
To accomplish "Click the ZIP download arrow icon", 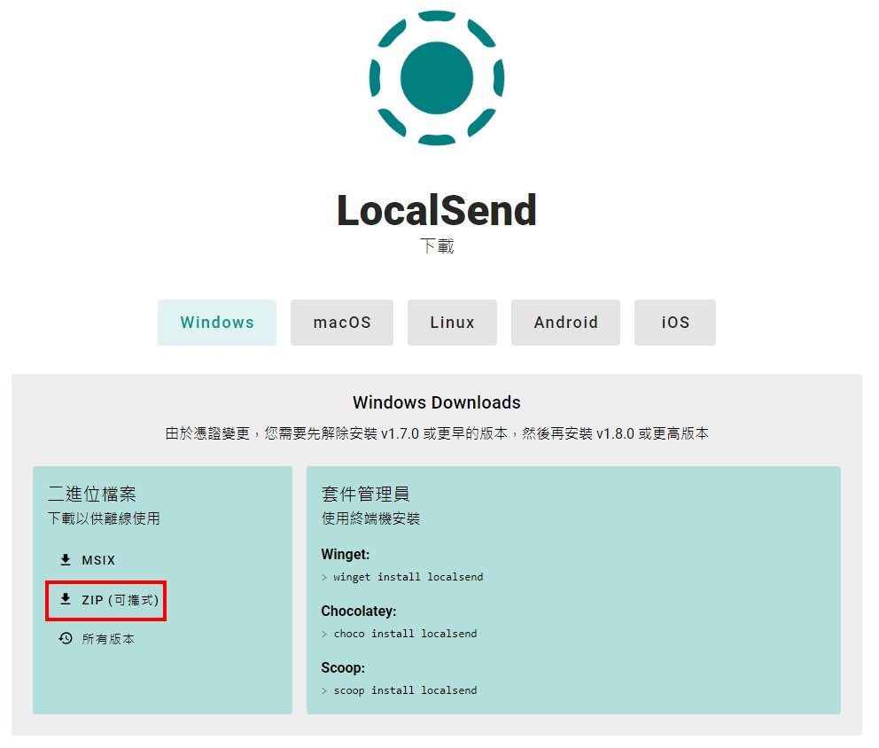I will click(x=66, y=599).
